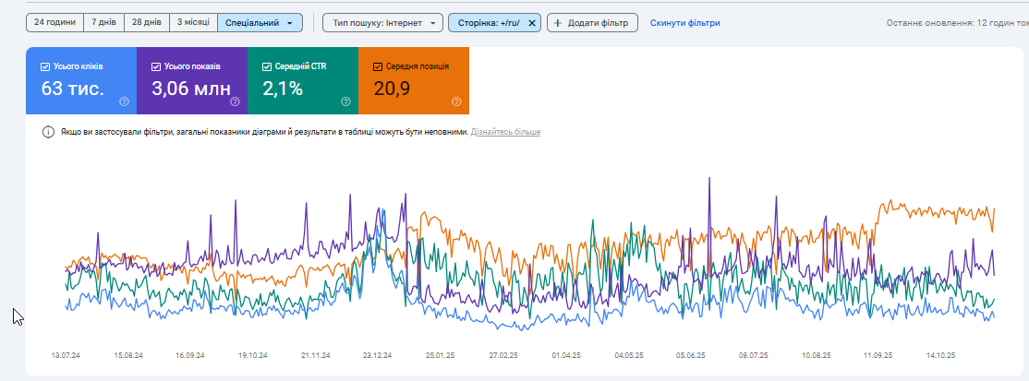
Task: Toggle the Середня позиція checkbox
Action: (x=378, y=66)
